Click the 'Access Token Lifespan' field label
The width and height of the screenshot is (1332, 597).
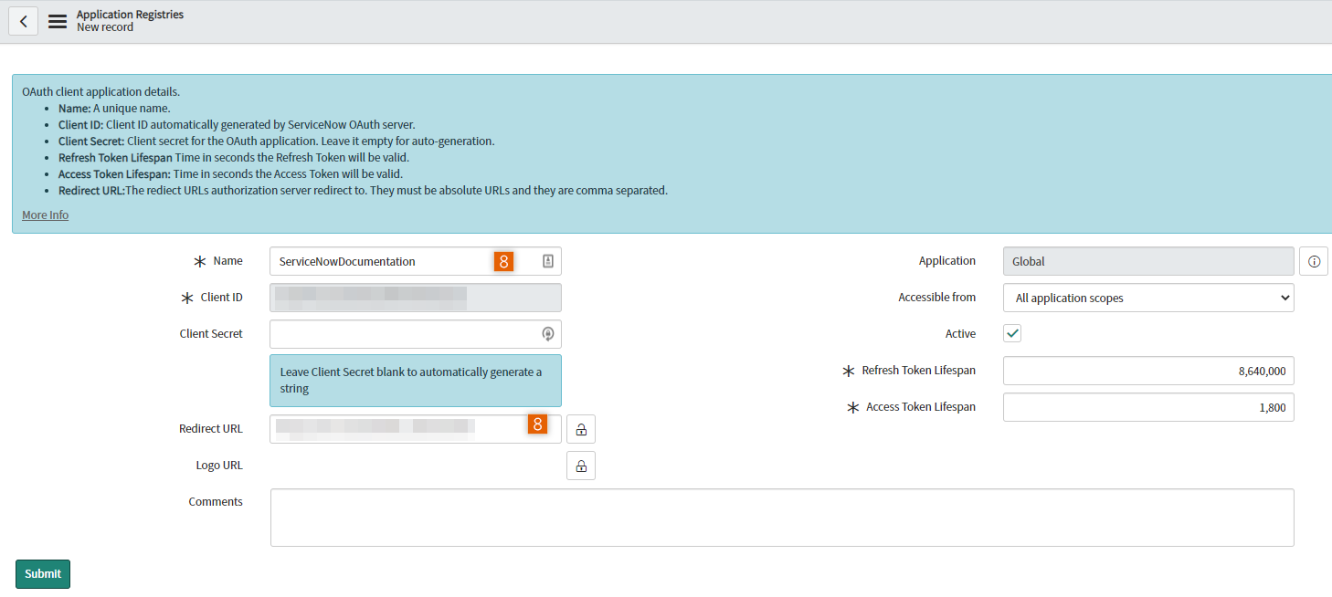921,407
